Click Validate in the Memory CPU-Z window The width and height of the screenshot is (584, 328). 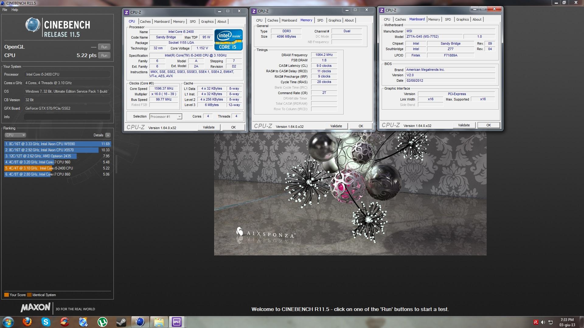(336, 126)
